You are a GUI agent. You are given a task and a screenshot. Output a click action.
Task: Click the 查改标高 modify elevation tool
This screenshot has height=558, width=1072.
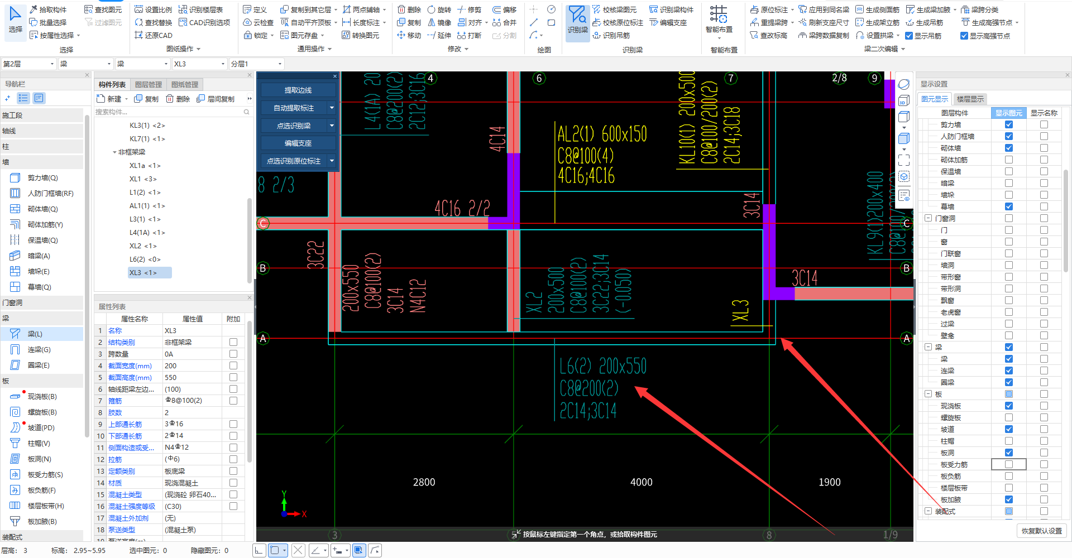[x=769, y=35]
